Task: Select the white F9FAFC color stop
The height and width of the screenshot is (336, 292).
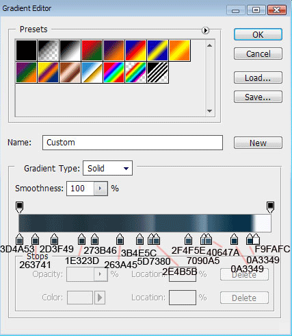Action: point(256,239)
